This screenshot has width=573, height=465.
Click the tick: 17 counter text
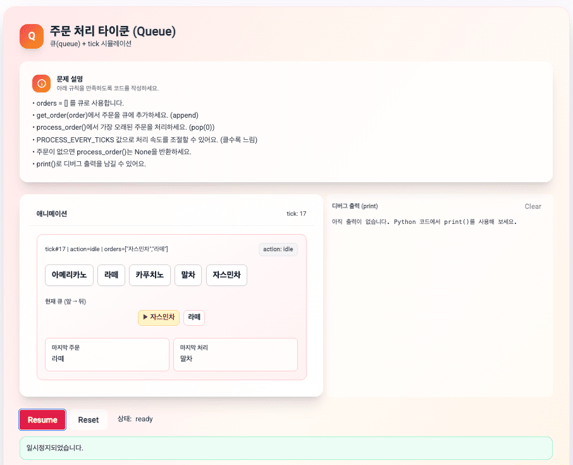[297, 213]
